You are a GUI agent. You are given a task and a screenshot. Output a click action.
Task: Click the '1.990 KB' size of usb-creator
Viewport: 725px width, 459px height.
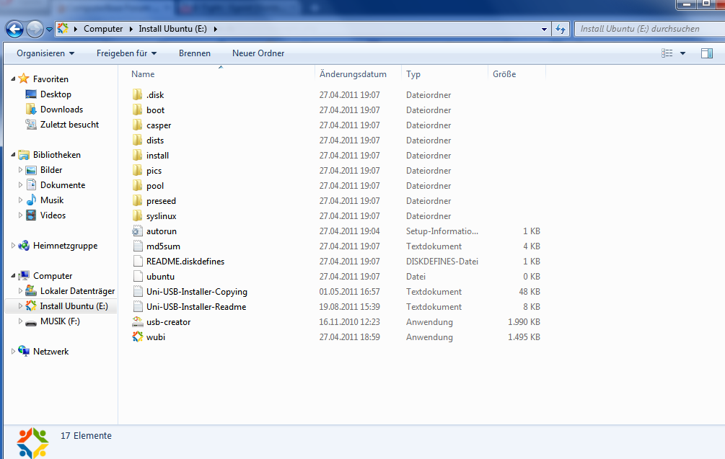(x=524, y=322)
